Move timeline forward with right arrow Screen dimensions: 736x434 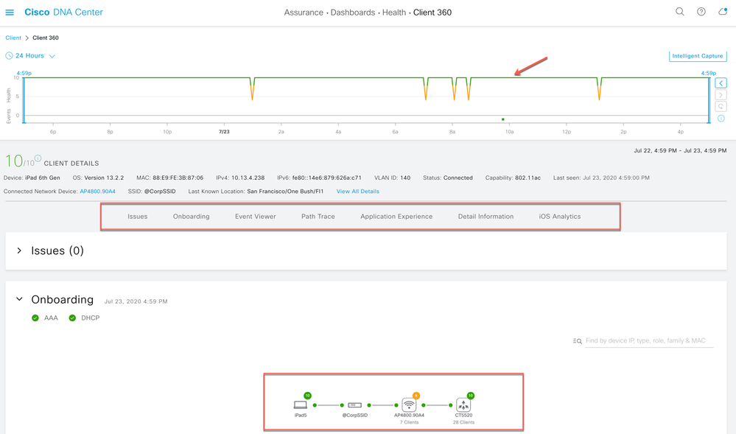(721, 95)
